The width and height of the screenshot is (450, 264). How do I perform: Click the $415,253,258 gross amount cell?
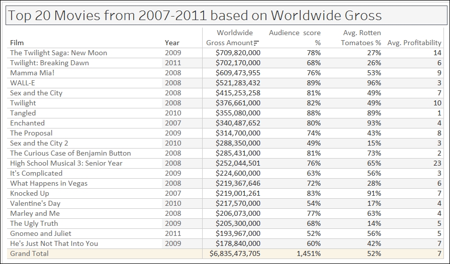click(238, 93)
